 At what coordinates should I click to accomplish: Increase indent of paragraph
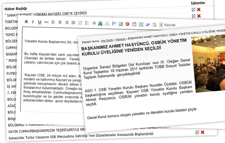point(94,23)
